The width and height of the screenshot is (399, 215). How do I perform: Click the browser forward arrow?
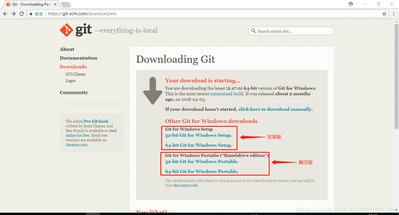click(13, 14)
